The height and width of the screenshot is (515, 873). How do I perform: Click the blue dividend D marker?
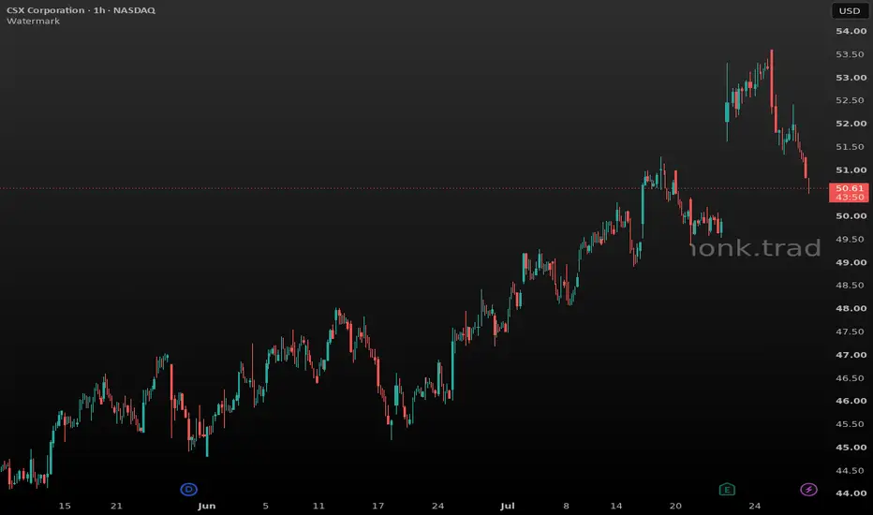[188, 490]
